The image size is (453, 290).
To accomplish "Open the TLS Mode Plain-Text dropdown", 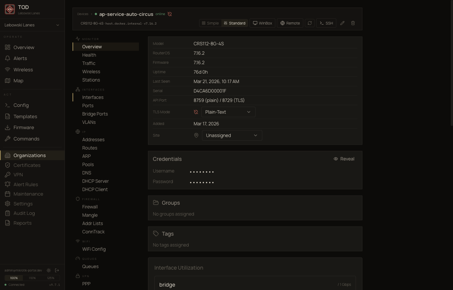I will 228,112.
